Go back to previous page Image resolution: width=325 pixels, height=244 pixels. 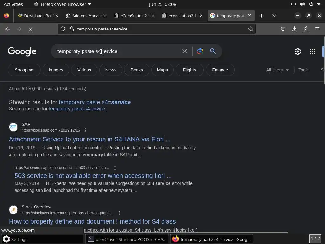tap(8, 29)
